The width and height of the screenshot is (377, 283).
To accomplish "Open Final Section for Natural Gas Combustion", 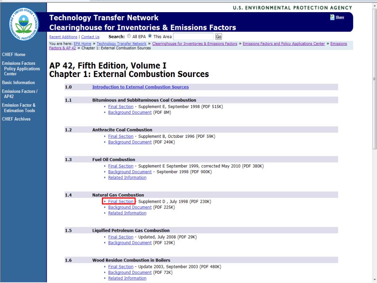I will pyautogui.click(x=121, y=202).
